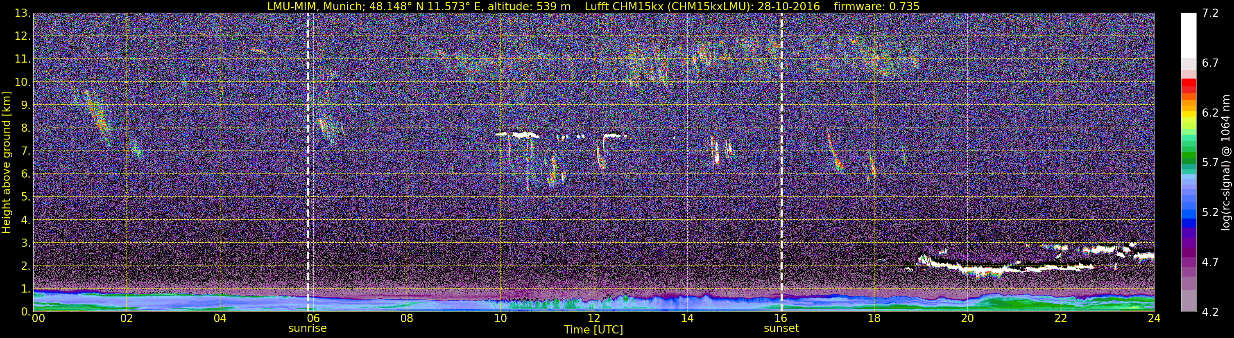Click the colorbar tick value 4.2

point(1210,312)
